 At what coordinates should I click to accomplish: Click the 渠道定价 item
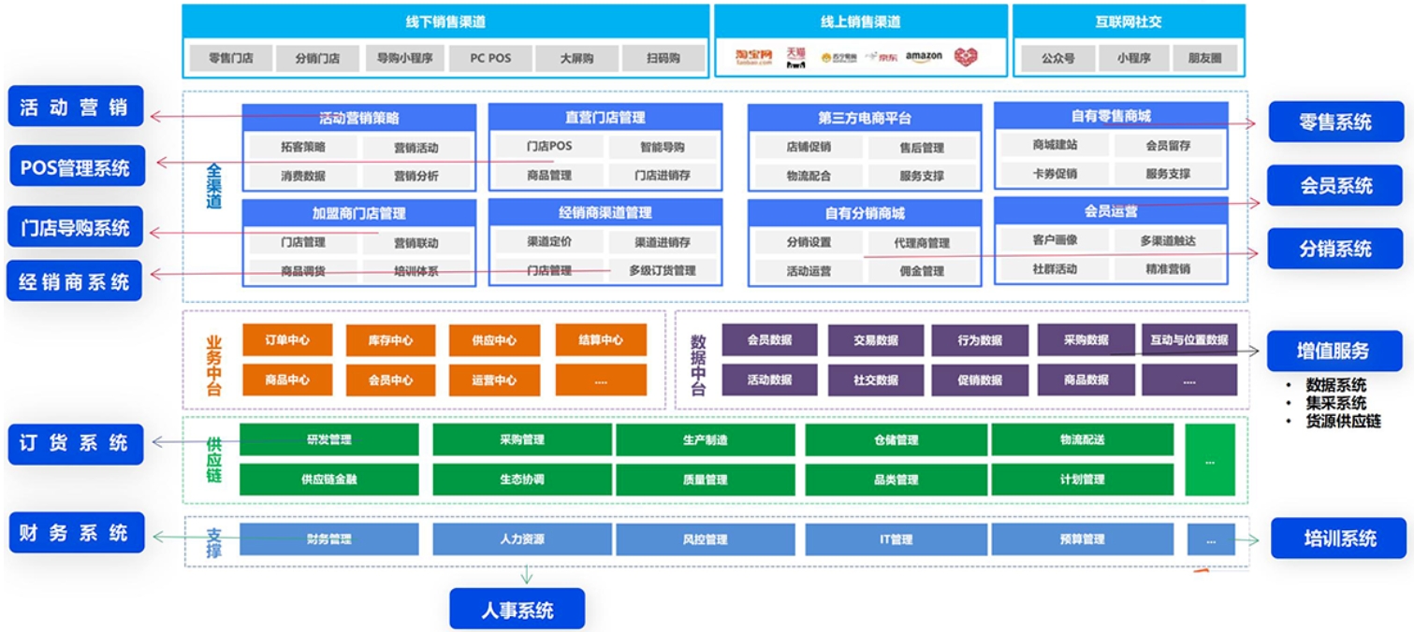(548, 241)
